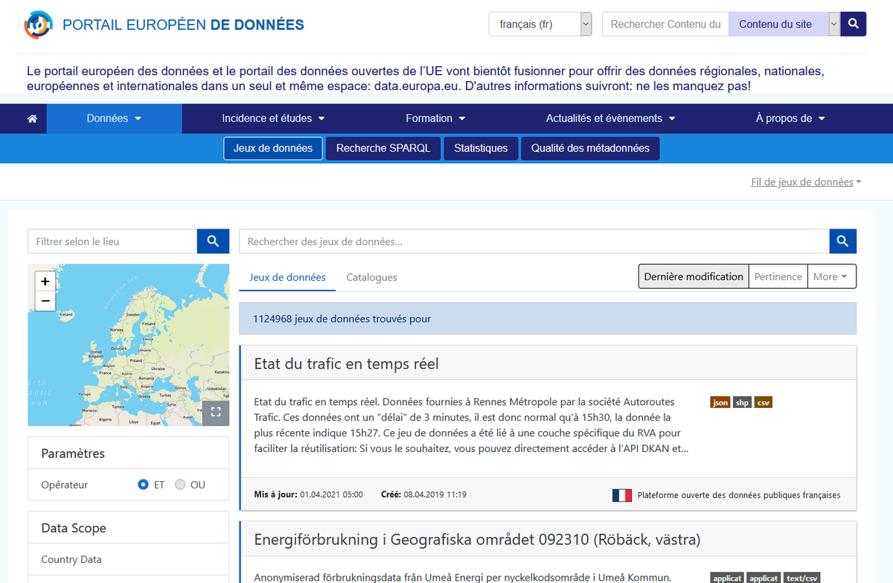The height and width of the screenshot is (583, 893).
Task: Focus the Filtrer selon le lieu field
Action: coord(112,241)
